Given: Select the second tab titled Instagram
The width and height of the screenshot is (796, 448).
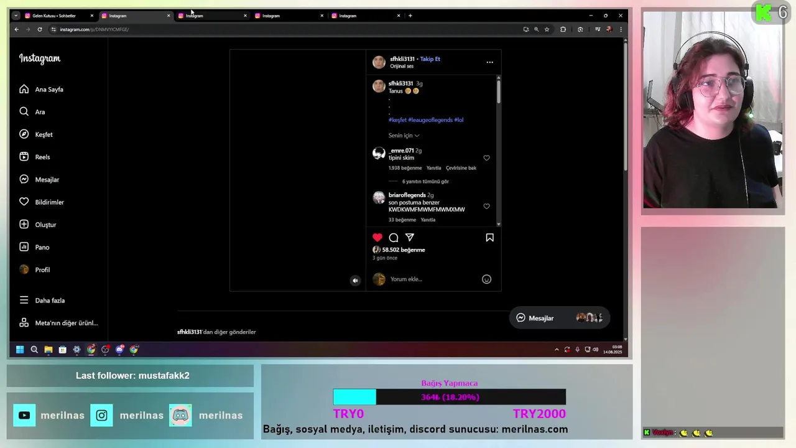Looking at the screenshot, I should point(136,16).
